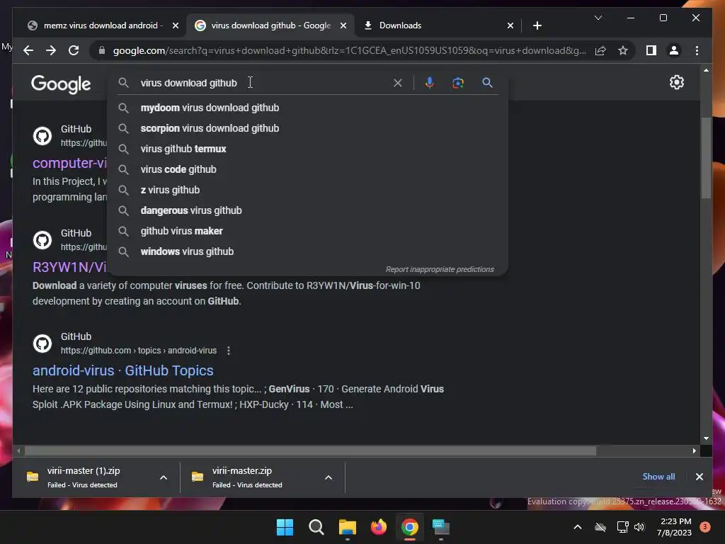Bookmark this page with the star icon
725x544 pixels.
click(x=623, y=50)
